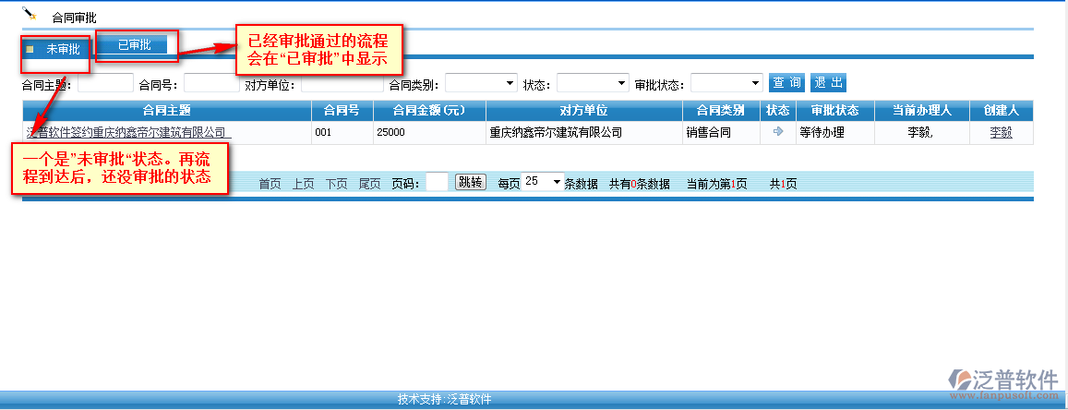Image resolution: width=1068 pixels, height=410 pixels.
Task: Click the 退出 exit button
Action: tap(828, 83)
